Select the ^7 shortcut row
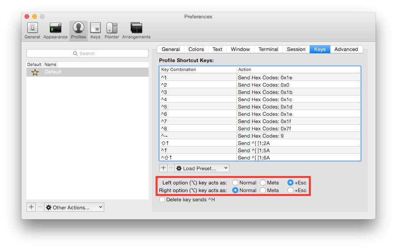The width and height of the screenshot is (397, 250). 260,121
